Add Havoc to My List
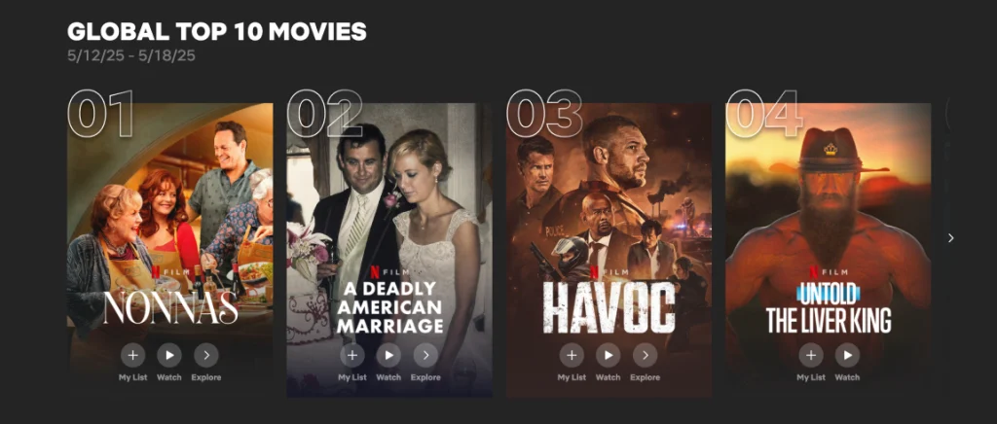This screenshot has height=424, width=997. click(572, 356)
